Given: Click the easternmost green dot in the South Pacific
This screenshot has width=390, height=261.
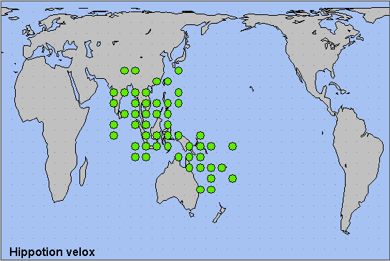Looking at the screenshot, I should [233, 179].
